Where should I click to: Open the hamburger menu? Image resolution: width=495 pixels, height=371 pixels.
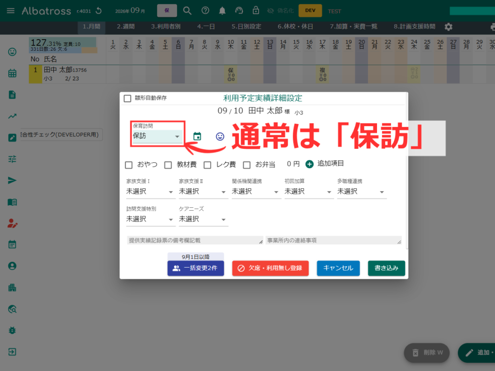(x=11, y=11)
